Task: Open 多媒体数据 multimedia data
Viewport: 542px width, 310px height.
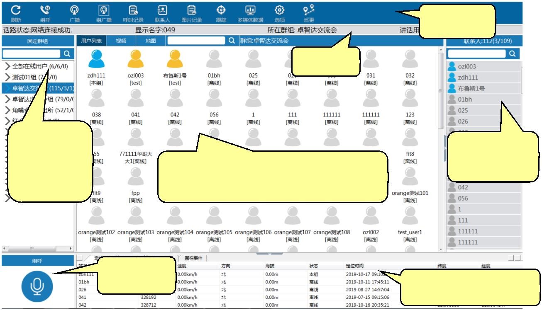Action: pyautogui.click(x=250, y=10)
